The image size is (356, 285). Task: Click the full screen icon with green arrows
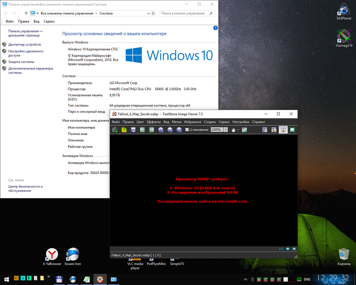[x=292, y=130]
